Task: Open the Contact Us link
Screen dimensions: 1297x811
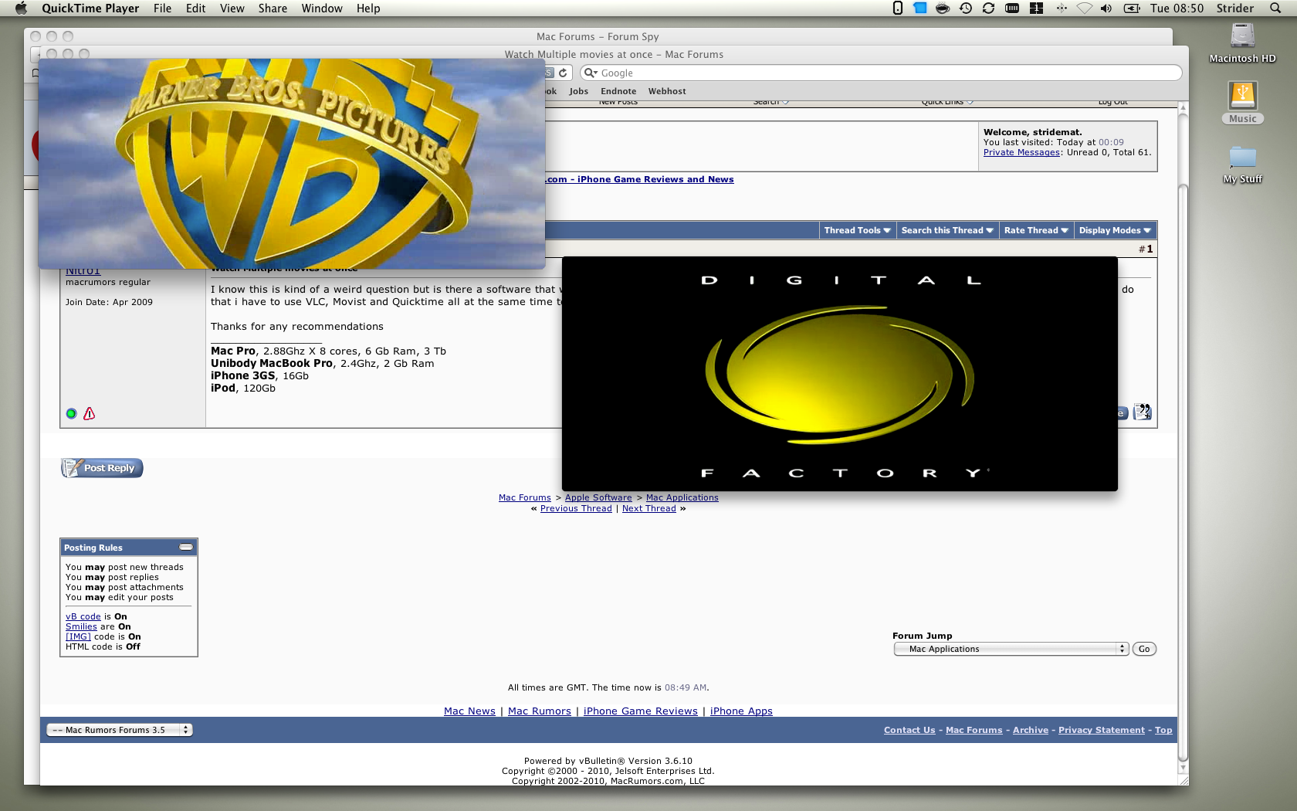Action: [909, 730]
